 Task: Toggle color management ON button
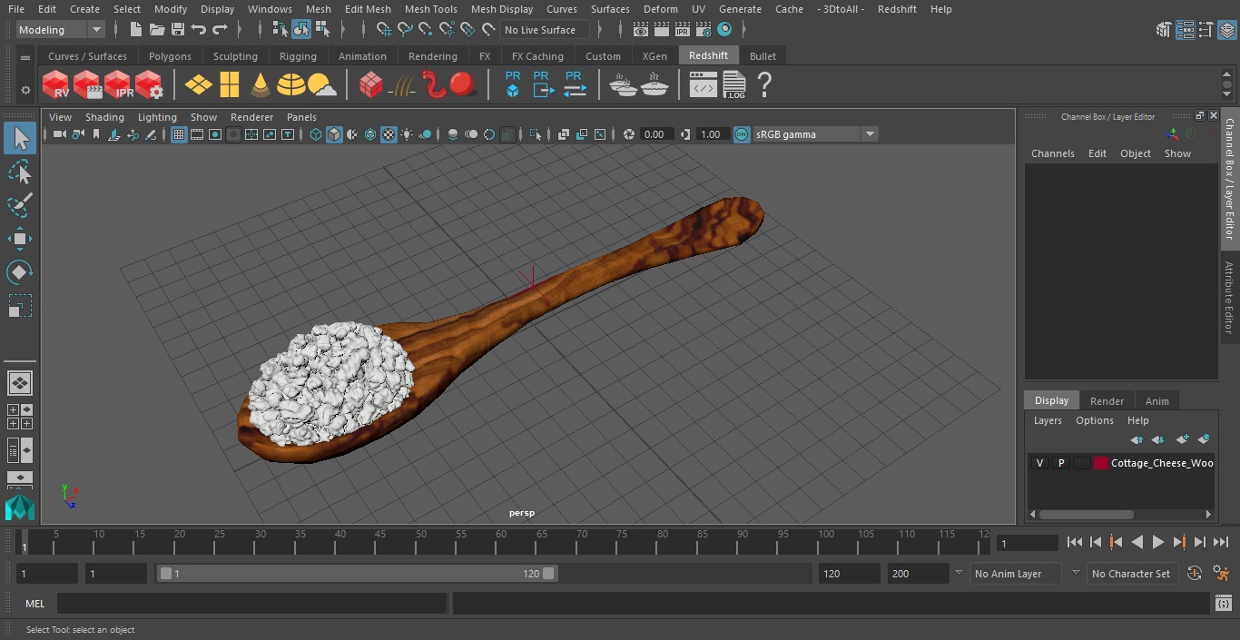point(742,134)
